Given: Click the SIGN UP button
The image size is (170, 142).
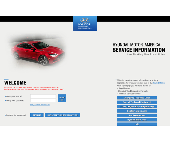Looking at the screenshot, I should [37, 115].
